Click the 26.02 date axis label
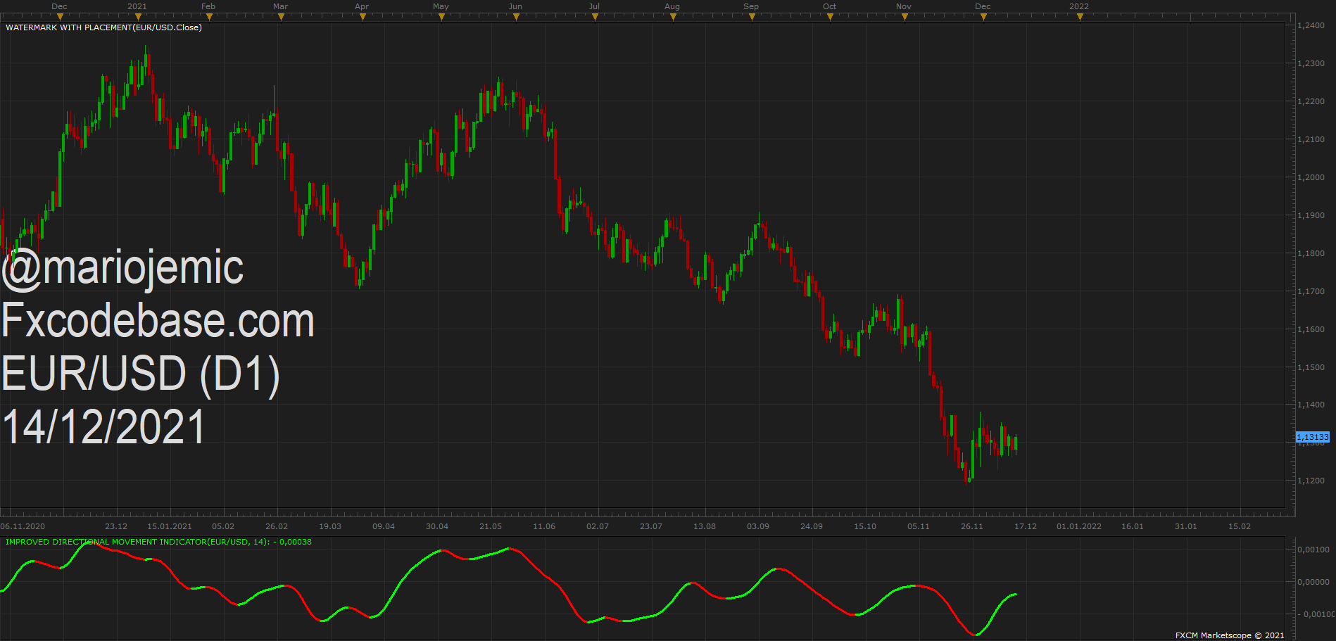The height and width of the screenshot is (641, 1336). point(277,526)
